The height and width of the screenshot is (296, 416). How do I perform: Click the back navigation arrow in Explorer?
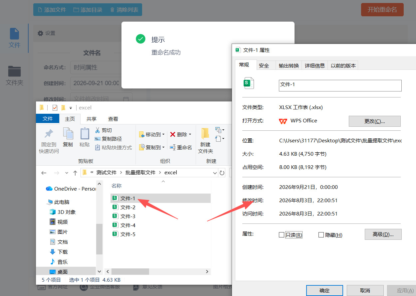[44, 173]
